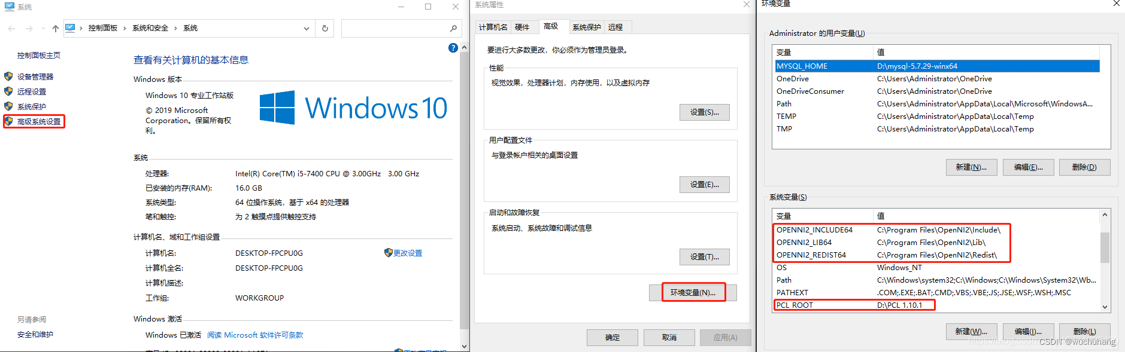
Task: Click 编辑(I) for system variables
Action: click(1029, 331)
